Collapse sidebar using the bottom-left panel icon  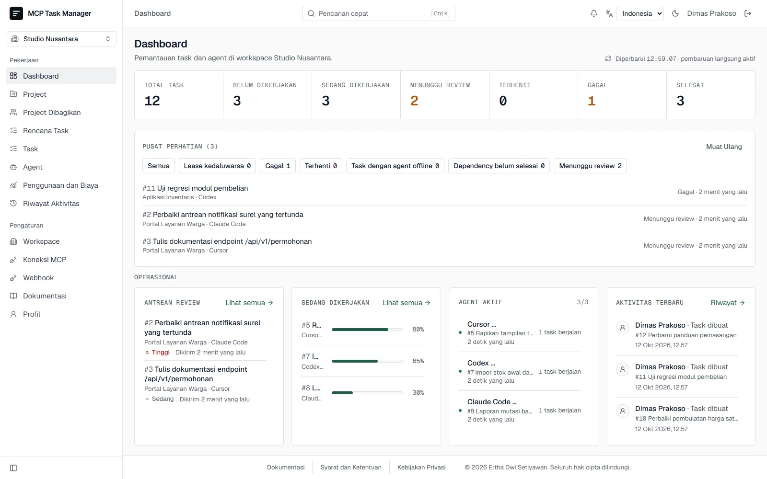(13, 468)
